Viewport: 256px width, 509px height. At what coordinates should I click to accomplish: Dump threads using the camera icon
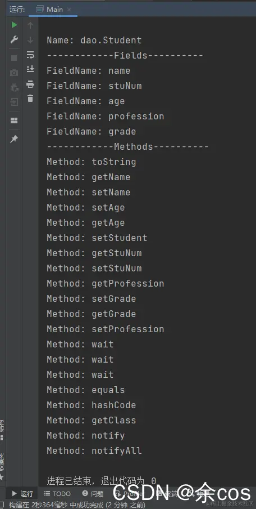click(14, 73)
